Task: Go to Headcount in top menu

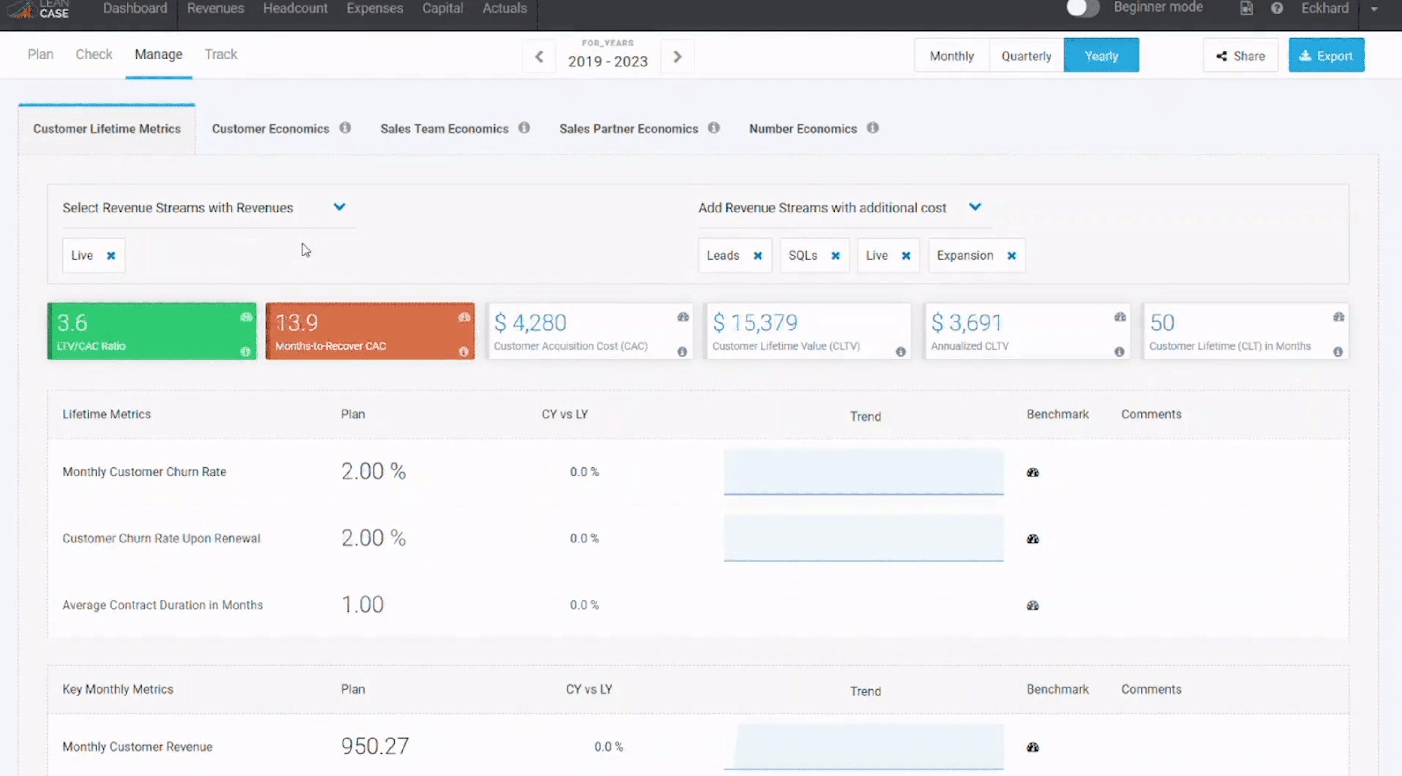Action: click(295, 8)
